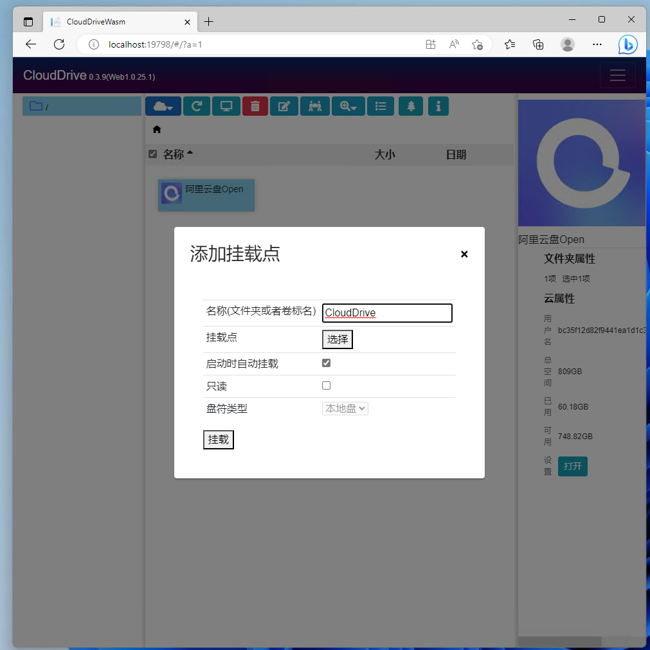The height and width of the screenshot is (650, 650).
Task: Open the add cloud drive dropdown button
Action: (163, 106)
